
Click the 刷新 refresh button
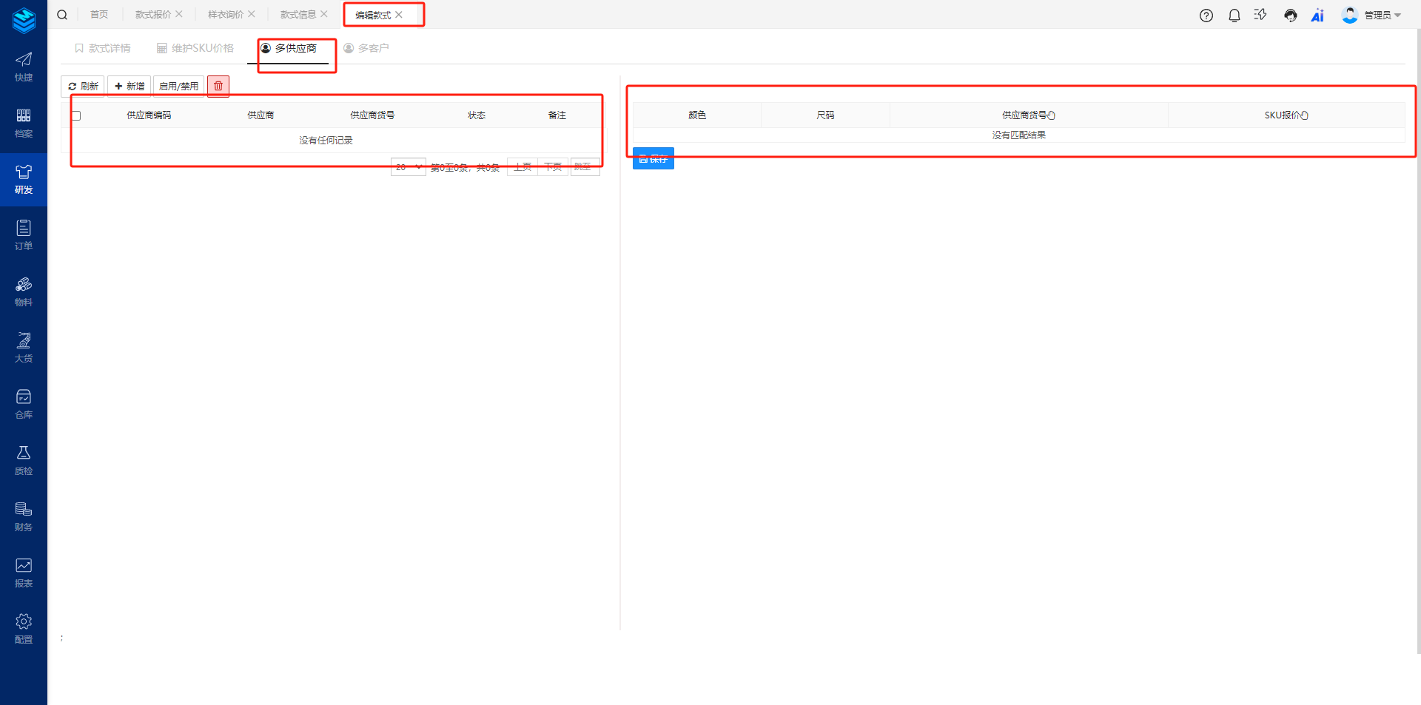click(x=83, y=87)
